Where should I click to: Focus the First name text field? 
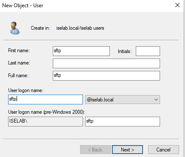click(x=81, y=51)
